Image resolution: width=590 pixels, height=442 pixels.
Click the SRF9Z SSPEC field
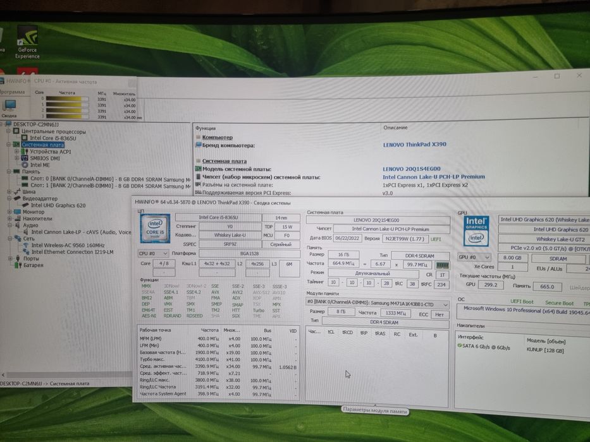[230, 244]
